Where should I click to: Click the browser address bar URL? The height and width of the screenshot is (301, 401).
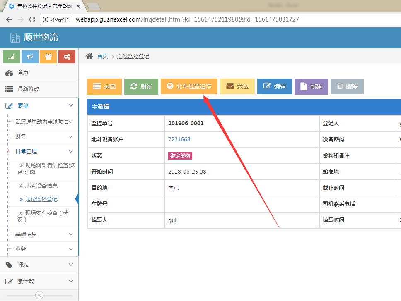187,19
